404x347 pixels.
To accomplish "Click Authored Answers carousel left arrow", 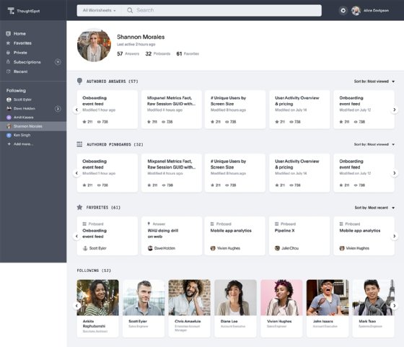I will tap(76, 110).
